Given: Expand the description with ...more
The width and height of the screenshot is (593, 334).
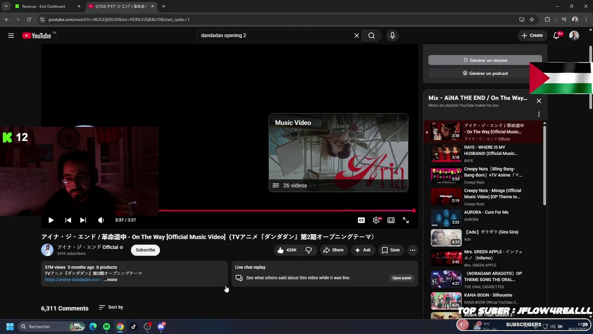Looking at the screenshot, I should (x=110, y=280).
